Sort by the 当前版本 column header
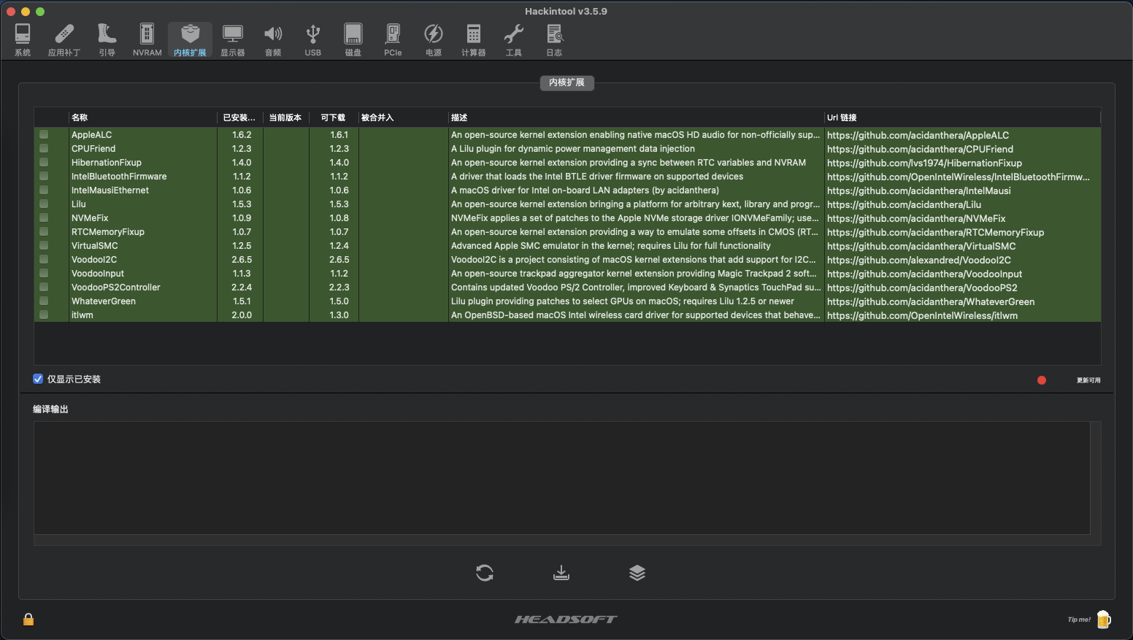 click(285, 117)
